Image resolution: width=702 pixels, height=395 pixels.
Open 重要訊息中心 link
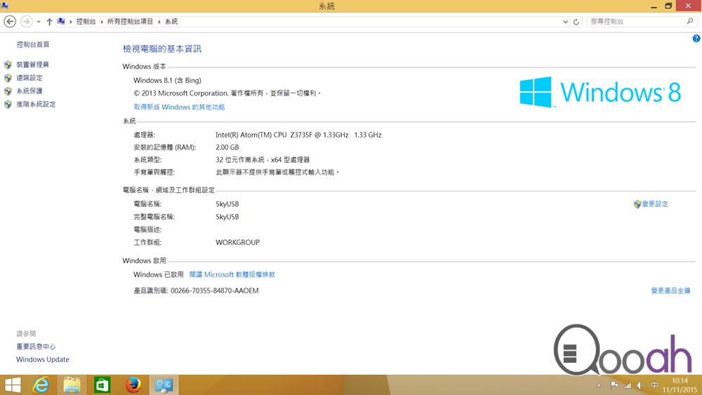pyautogui.click(x=36, y=347)
